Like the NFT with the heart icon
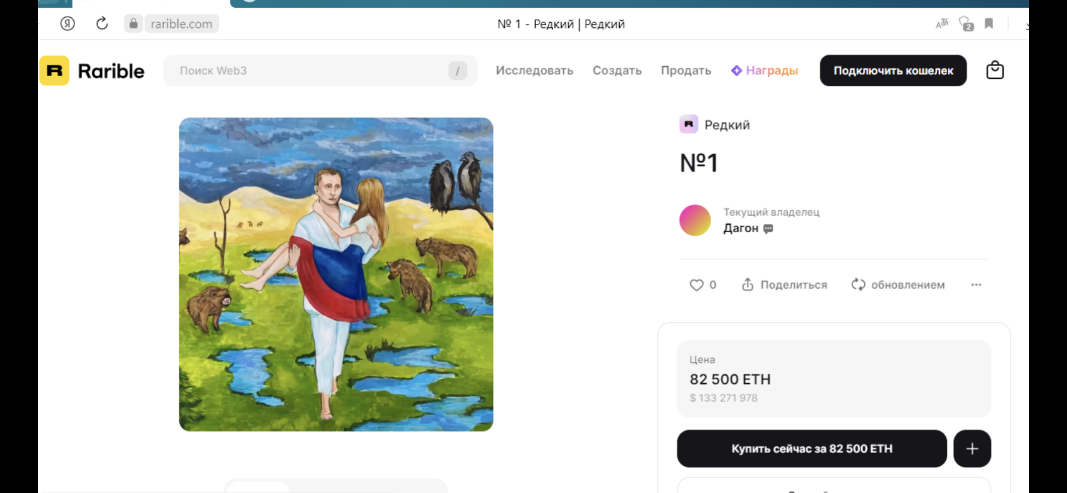The image size is (1067, 493). 696,285
